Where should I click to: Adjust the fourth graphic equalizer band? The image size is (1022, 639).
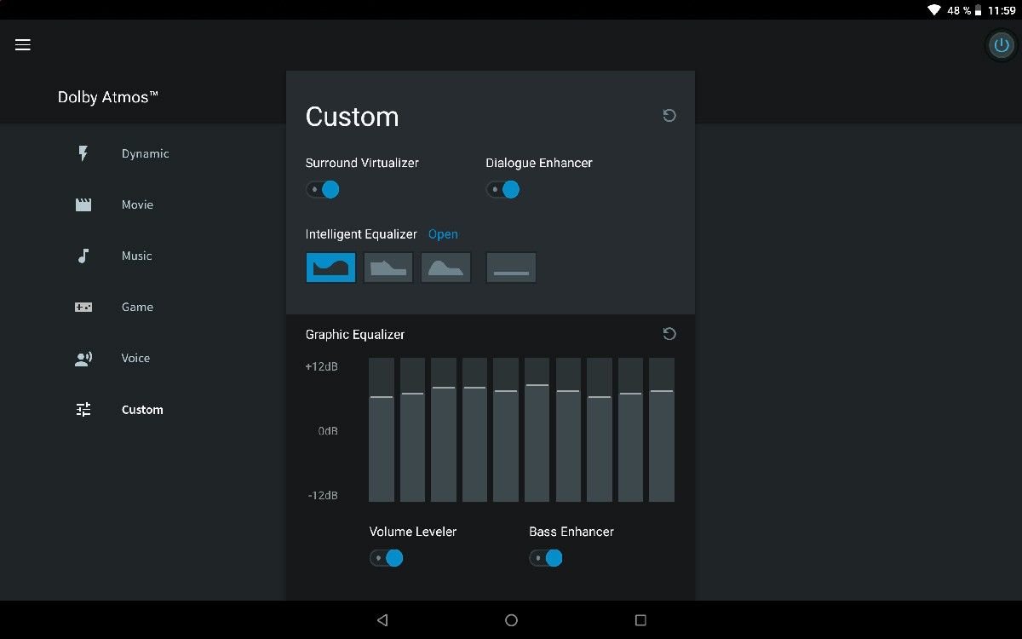click(475, 429)
